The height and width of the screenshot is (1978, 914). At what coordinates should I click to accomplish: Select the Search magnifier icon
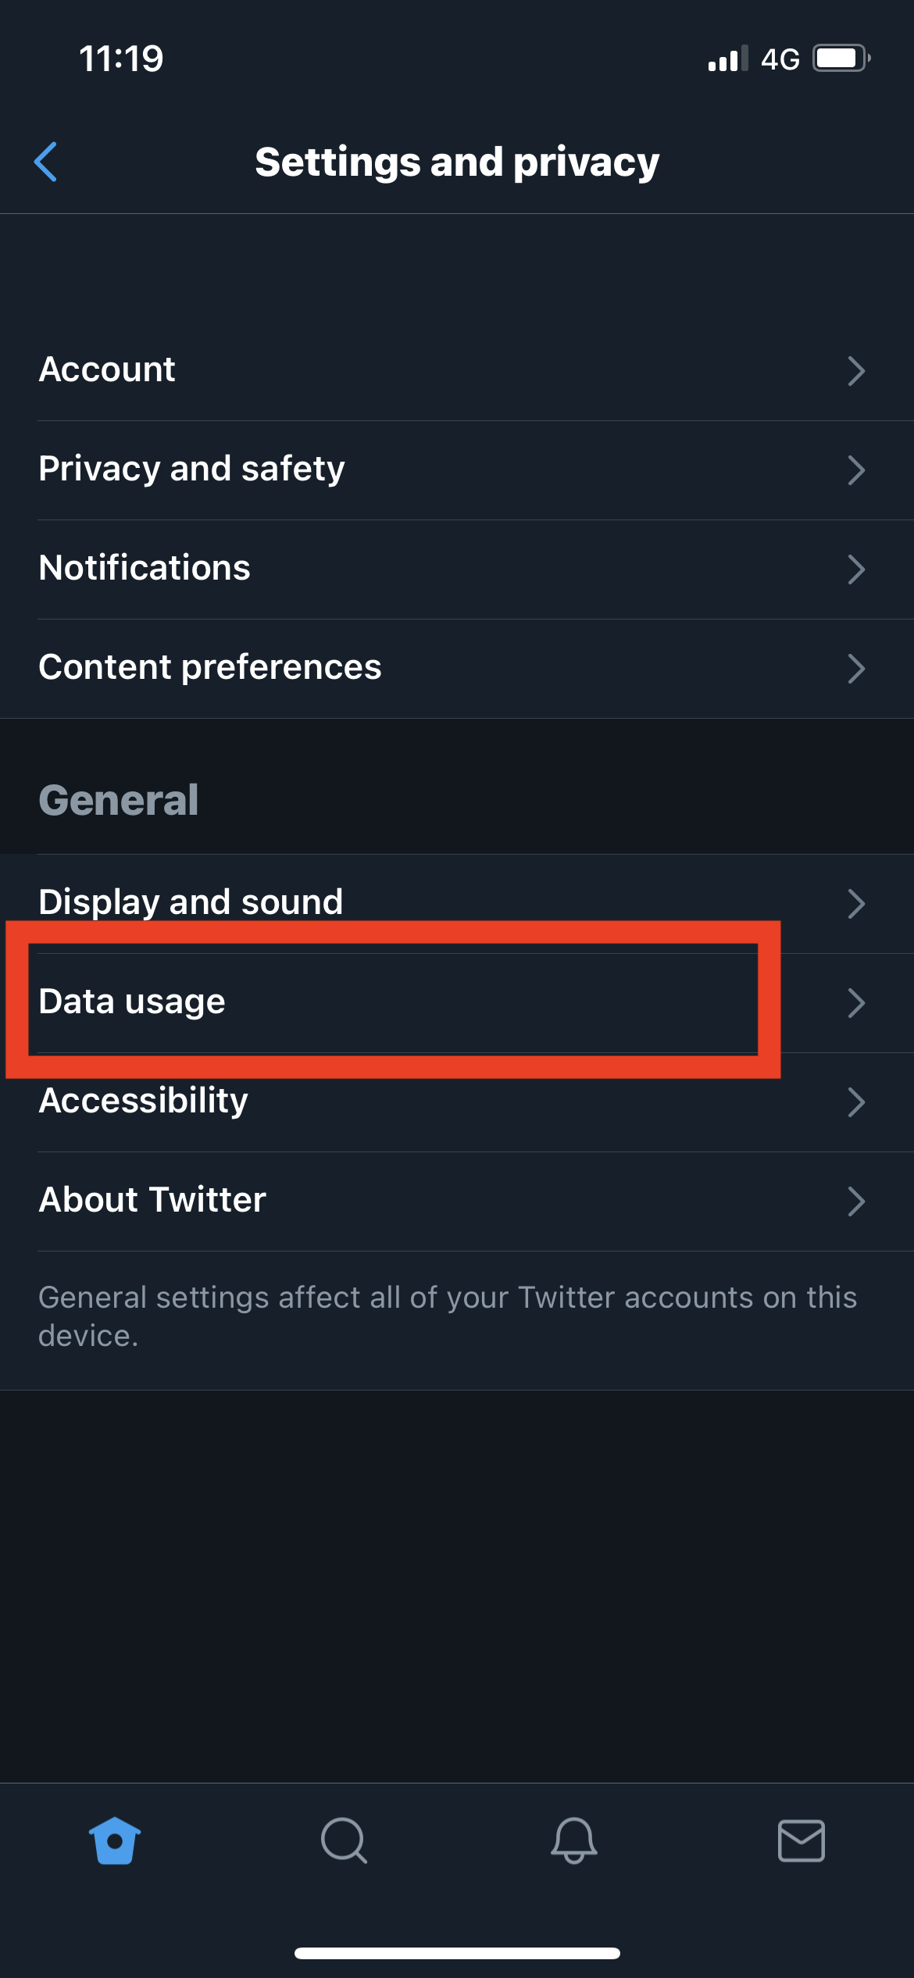pyautogui.click(x=344, y=1841)
